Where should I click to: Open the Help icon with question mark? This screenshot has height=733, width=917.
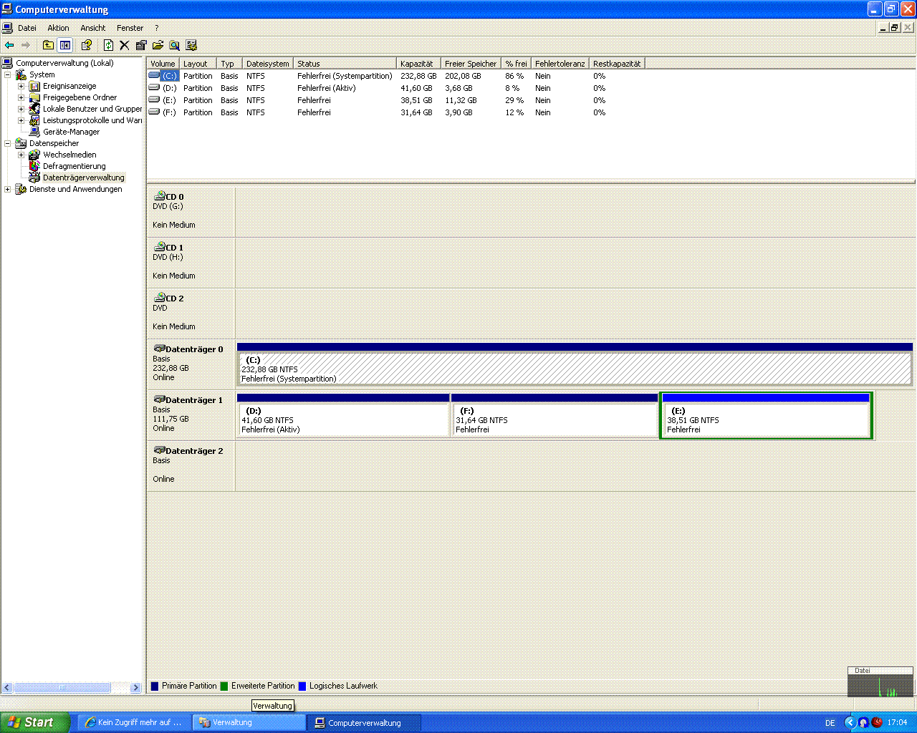click(87, 45)
